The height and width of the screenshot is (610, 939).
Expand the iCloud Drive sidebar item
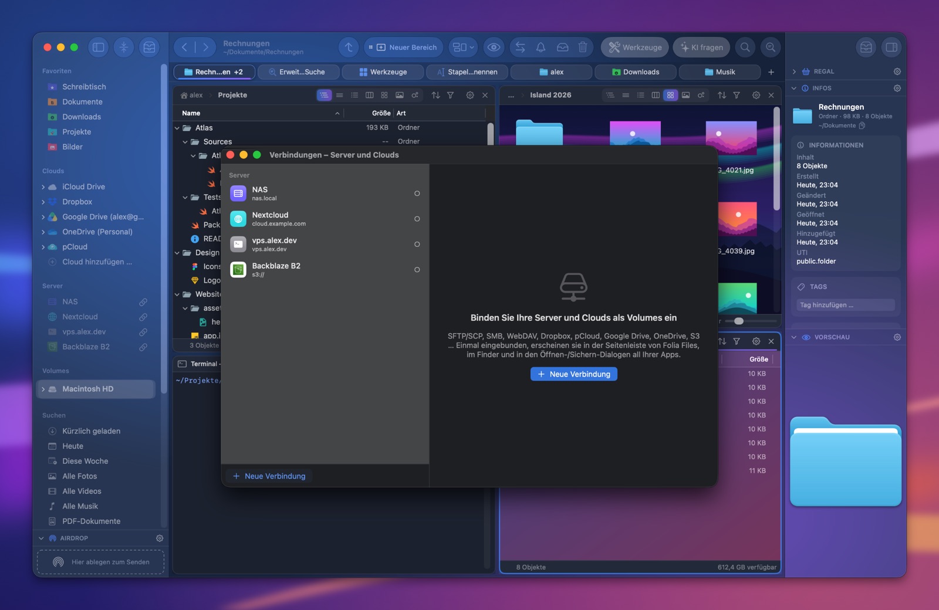pos(43,187)
